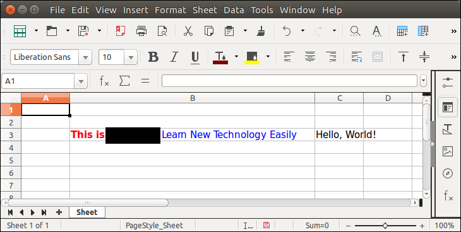Expand the Save options dropdown arrow
This screenshot has width=461, height=232.
point(99,30)
